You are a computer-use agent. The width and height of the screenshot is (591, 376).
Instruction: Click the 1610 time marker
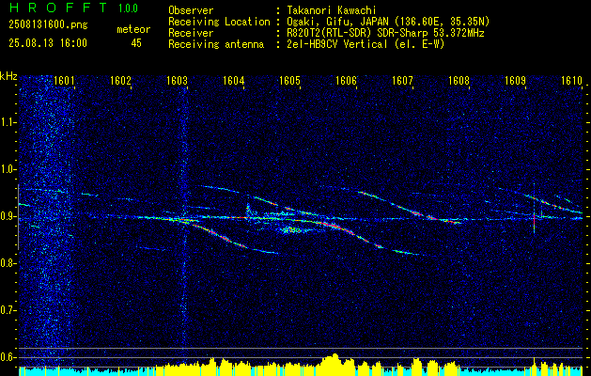[571, 81]
